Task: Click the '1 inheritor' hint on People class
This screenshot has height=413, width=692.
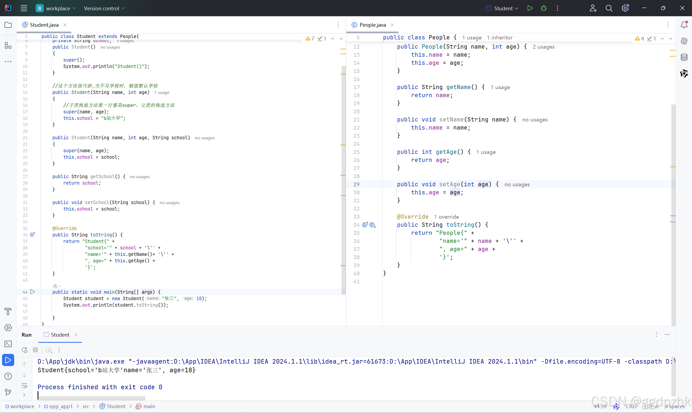Action: [500, 38]
